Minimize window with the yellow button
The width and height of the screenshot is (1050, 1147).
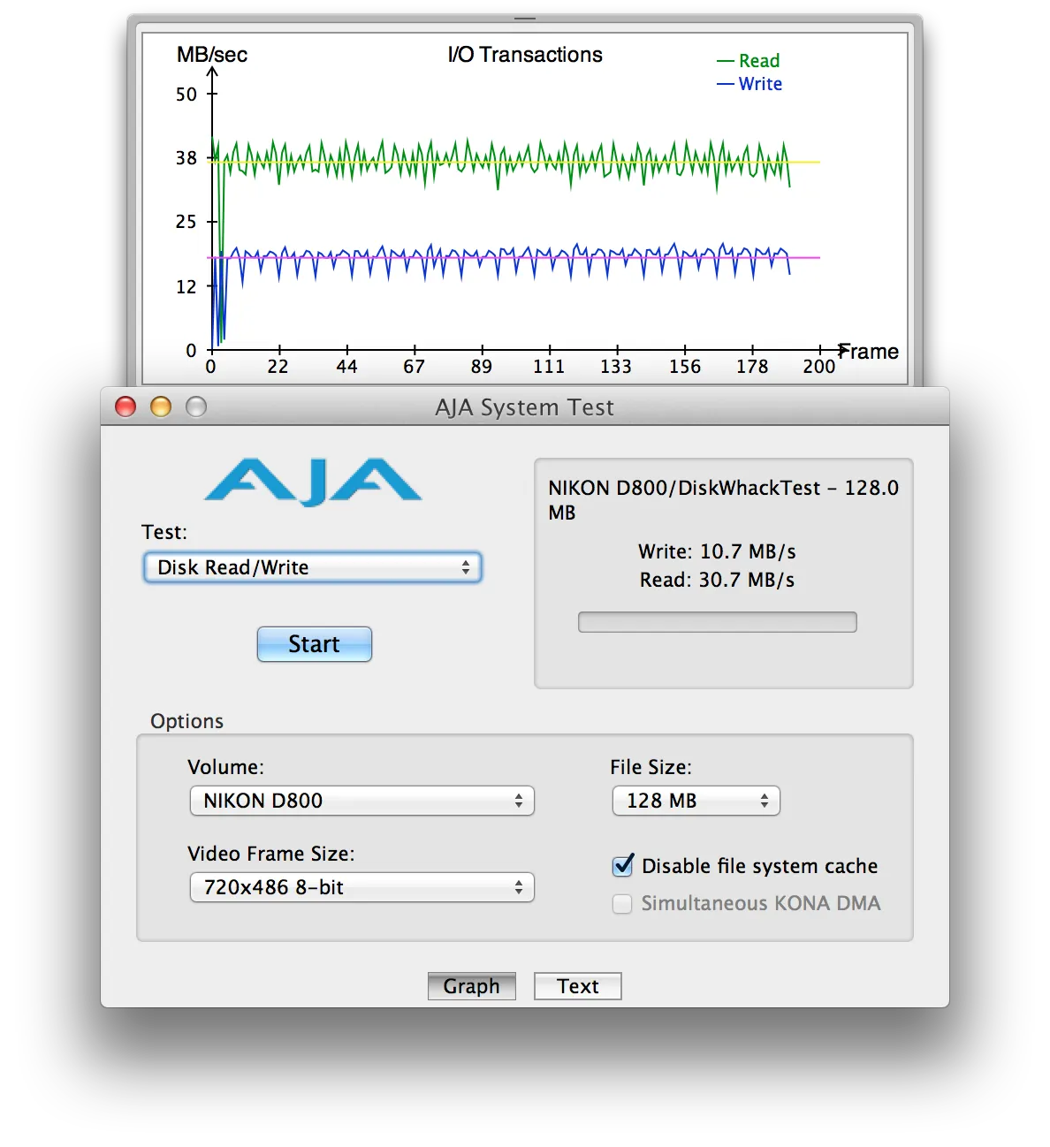coord(161,406)
